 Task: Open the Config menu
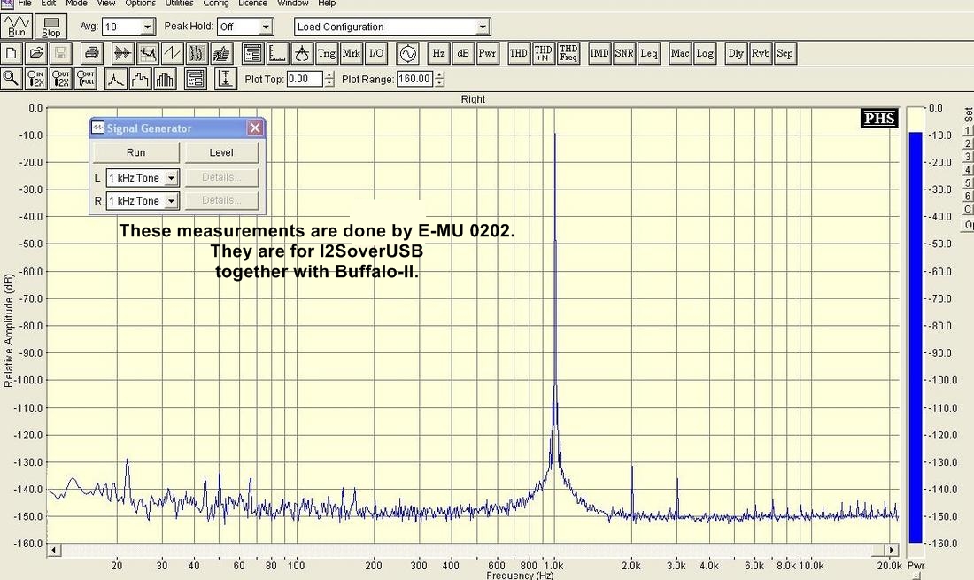click(x=216, y=4)
